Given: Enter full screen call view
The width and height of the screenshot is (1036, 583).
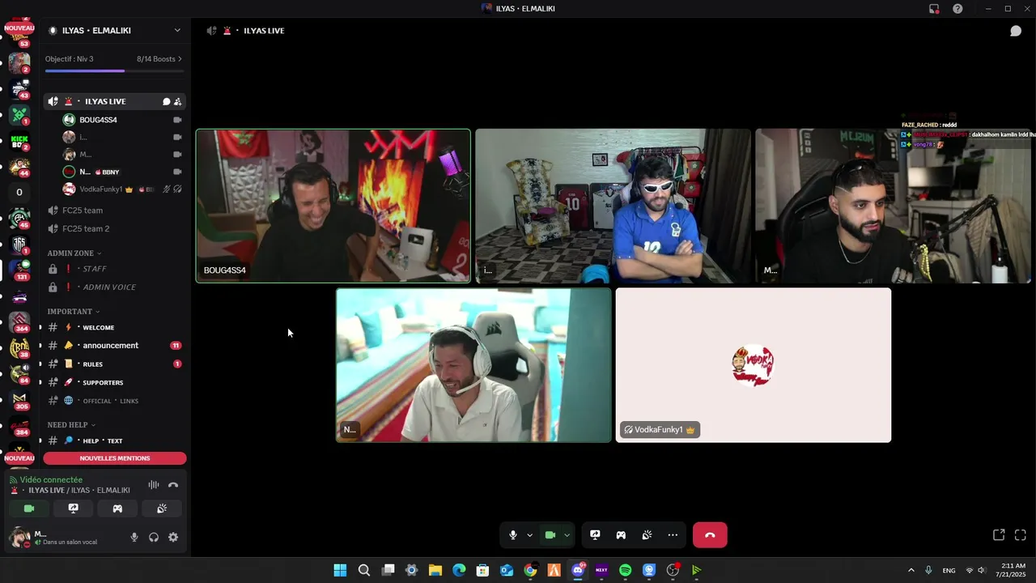Looking at the screenshot, I should [x=1021, y=535].
